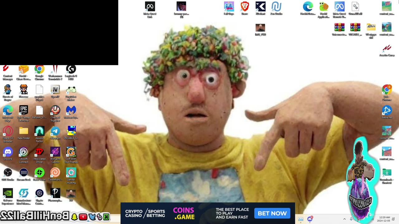The height and width of the screenshot is (224, 399).
Task: Open Zen Studio desktop icon
Action: 276,8
